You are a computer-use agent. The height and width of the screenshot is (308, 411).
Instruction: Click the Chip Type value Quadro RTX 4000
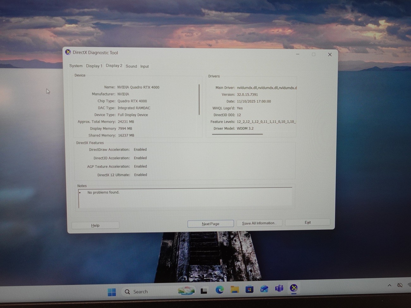[132, 101]
